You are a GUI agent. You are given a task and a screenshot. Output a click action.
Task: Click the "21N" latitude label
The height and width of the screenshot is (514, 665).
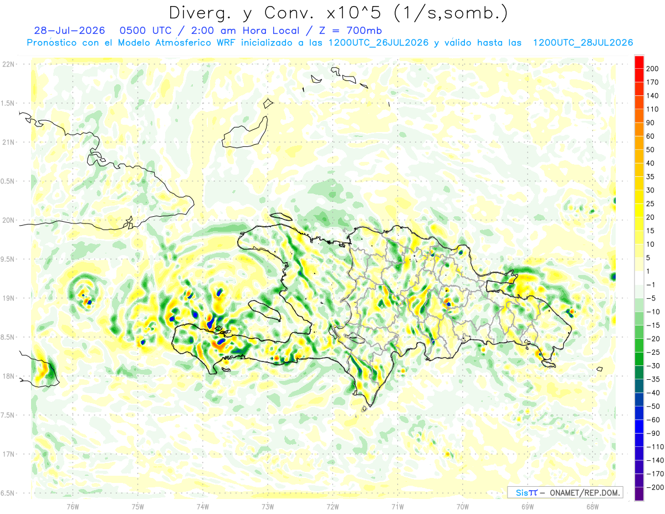point(8,142)
